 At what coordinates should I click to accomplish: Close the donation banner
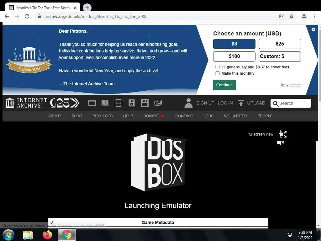click(313, 29)
